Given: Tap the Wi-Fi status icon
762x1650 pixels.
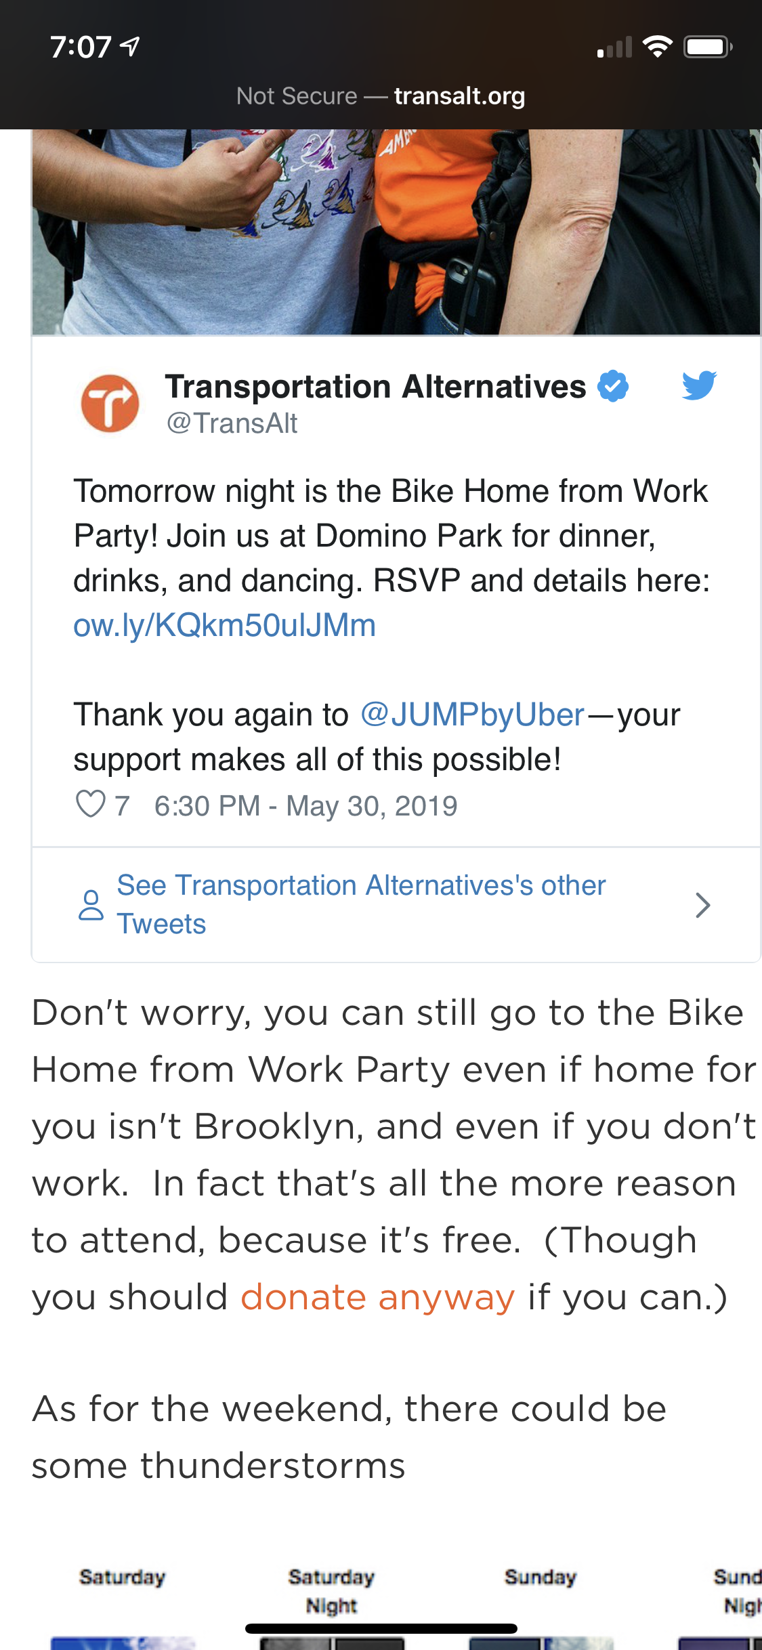Looking at the screenshot, I should (656, 47).
